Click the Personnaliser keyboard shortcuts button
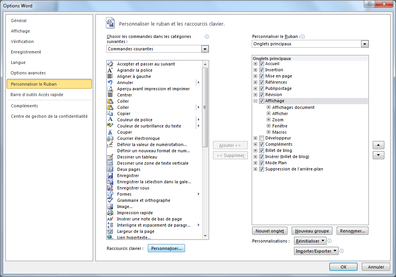 click(166, 248)
